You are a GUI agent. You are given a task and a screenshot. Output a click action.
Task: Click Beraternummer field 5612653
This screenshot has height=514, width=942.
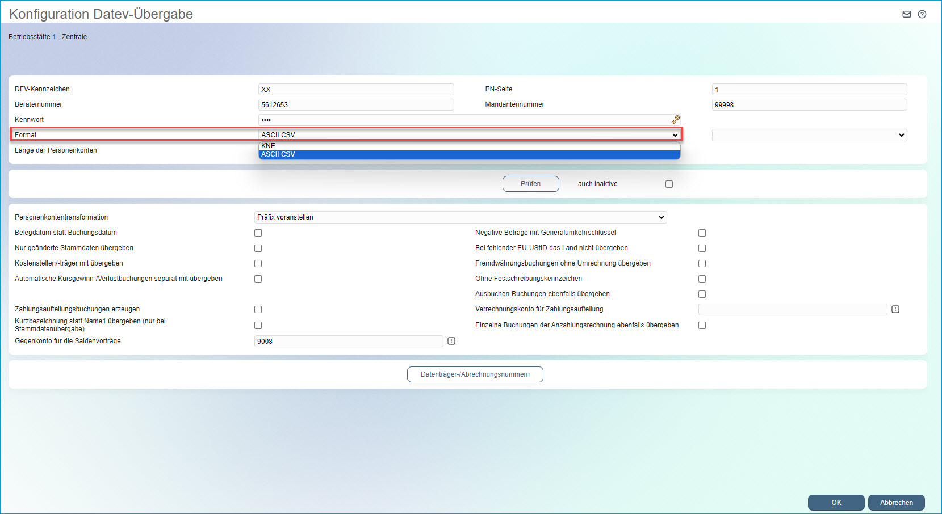pyautogui.click(x=356, y=104)
